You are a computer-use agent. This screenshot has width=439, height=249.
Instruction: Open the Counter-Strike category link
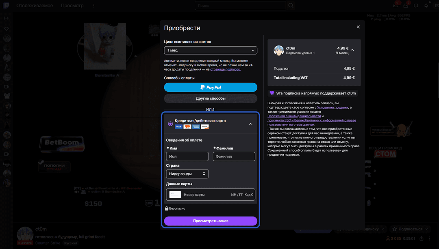click(x=48, y=243)
